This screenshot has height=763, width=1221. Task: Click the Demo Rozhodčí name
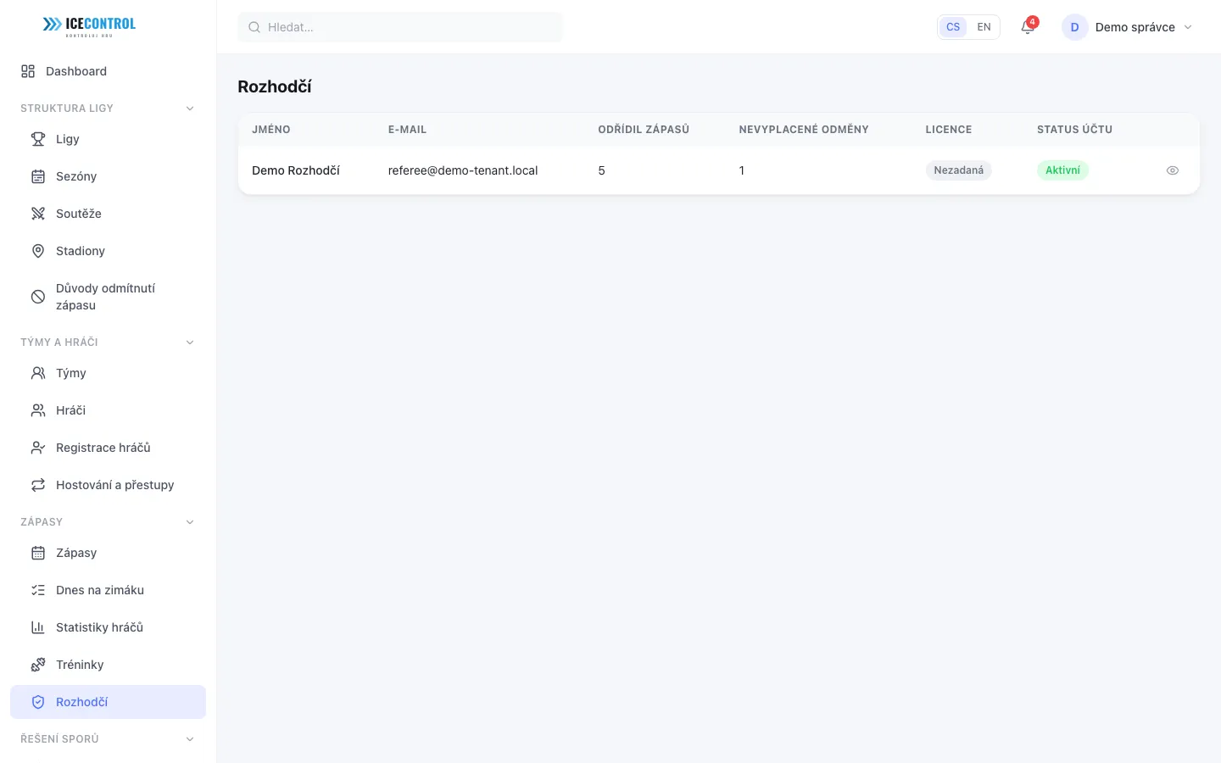pos(296,170)
